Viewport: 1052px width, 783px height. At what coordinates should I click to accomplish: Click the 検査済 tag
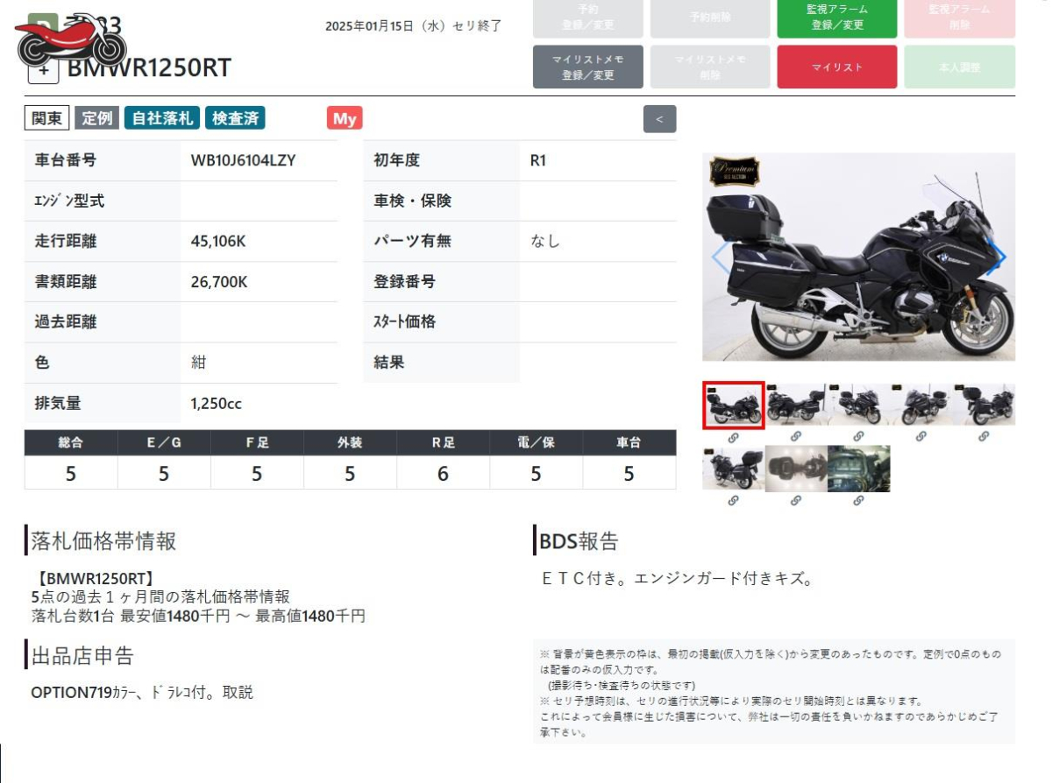click(x=235, y=118)
